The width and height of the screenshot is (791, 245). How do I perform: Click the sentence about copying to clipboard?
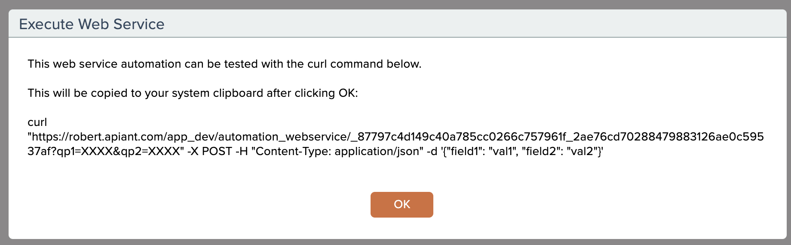[x=192, y=93]
